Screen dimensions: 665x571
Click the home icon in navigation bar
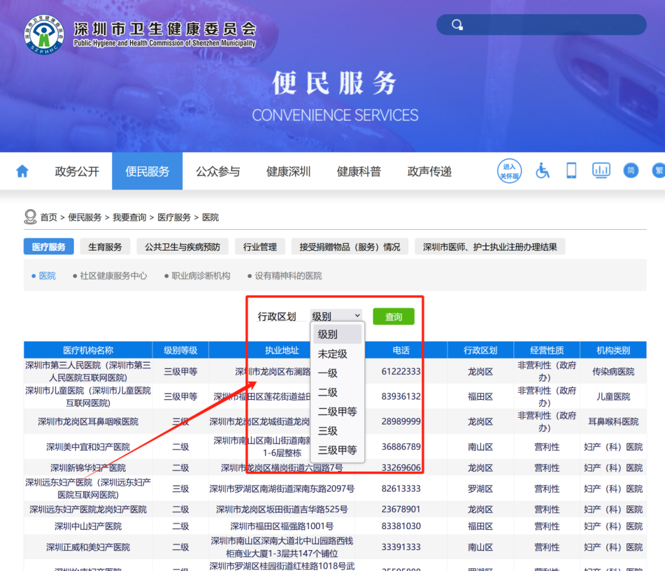tap(22, 171)
